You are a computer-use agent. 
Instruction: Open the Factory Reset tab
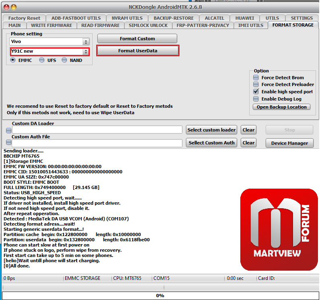[x=24, y=18]
